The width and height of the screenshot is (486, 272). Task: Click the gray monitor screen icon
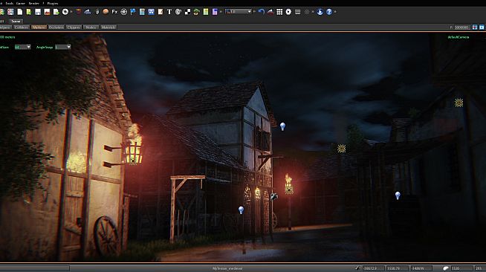point(297,12)
